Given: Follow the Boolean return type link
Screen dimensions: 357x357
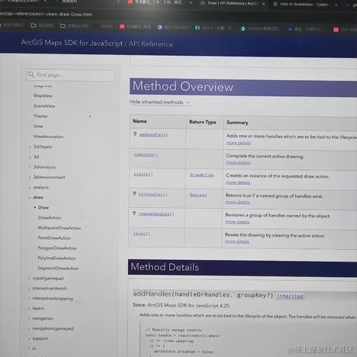Looking at the screenshot, I should point(198,195).
